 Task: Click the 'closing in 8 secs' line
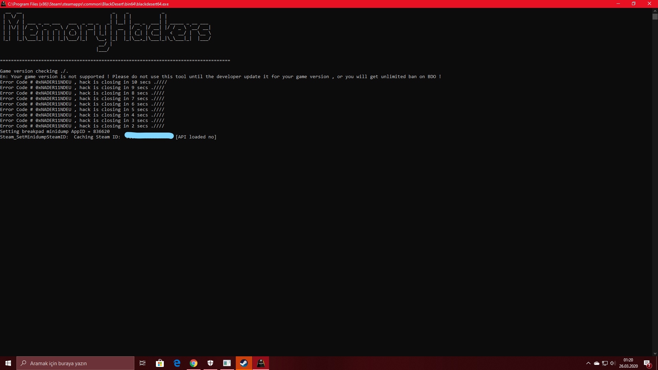pyautogui.click(x=82, y=93)
